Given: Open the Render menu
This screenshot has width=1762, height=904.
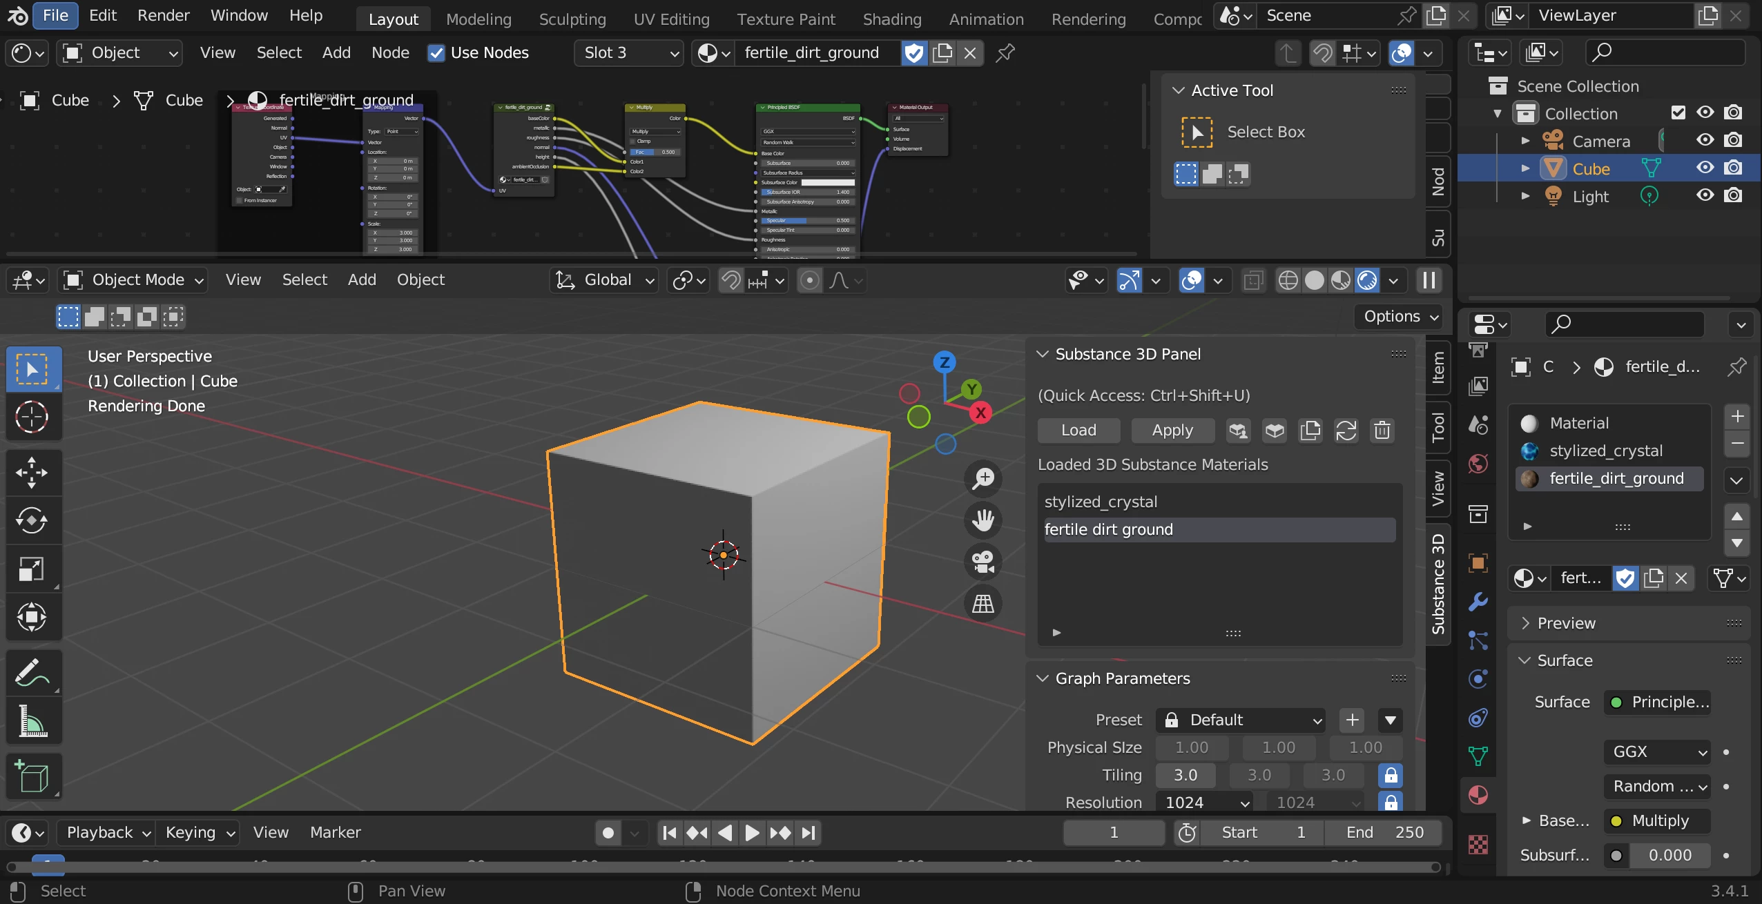Looking at the screenshot, I should click(163, 15).
